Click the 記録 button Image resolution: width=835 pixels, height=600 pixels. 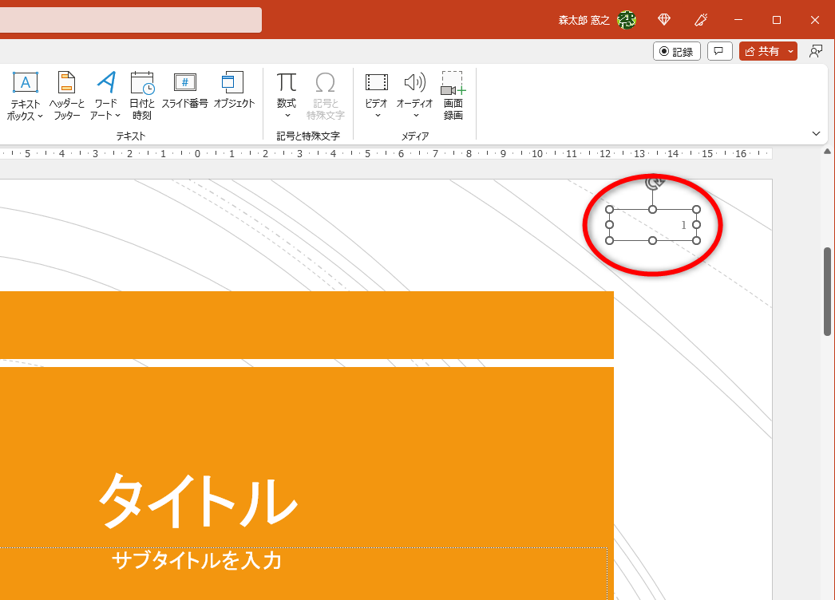(x=676, y=50)
